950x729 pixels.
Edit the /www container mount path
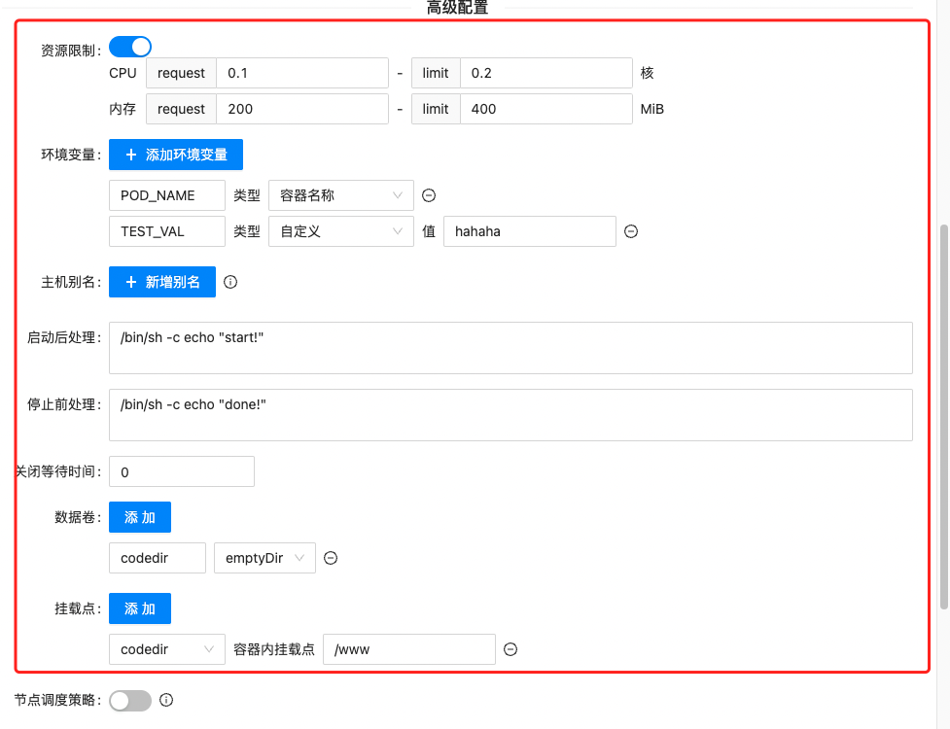click(x=409, y=649)
